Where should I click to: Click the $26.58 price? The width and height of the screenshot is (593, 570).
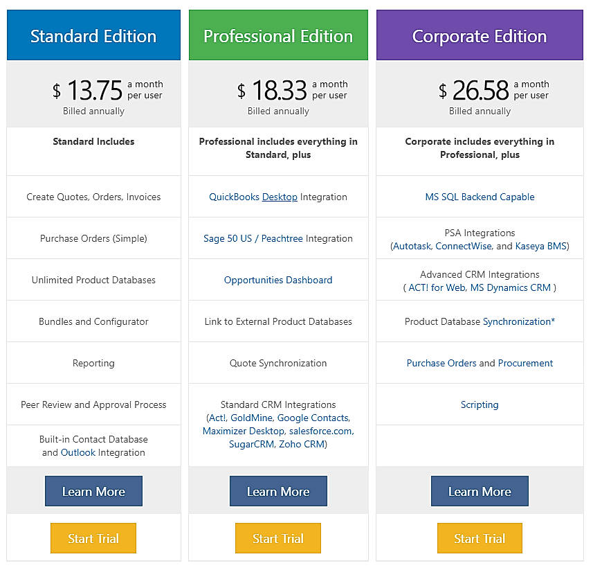tap(474, 90)
